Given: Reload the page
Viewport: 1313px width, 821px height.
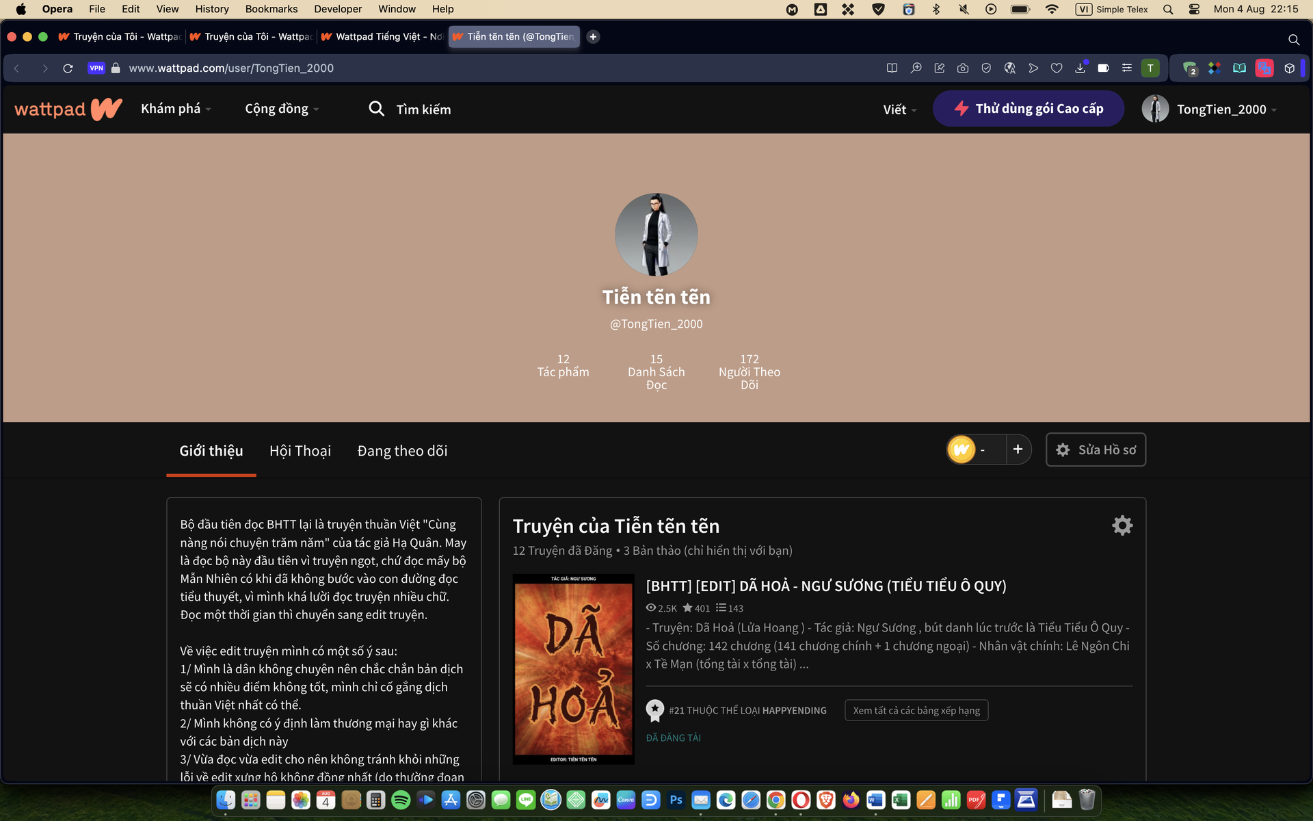Looking at the screenshot, I should pos(68,68).
